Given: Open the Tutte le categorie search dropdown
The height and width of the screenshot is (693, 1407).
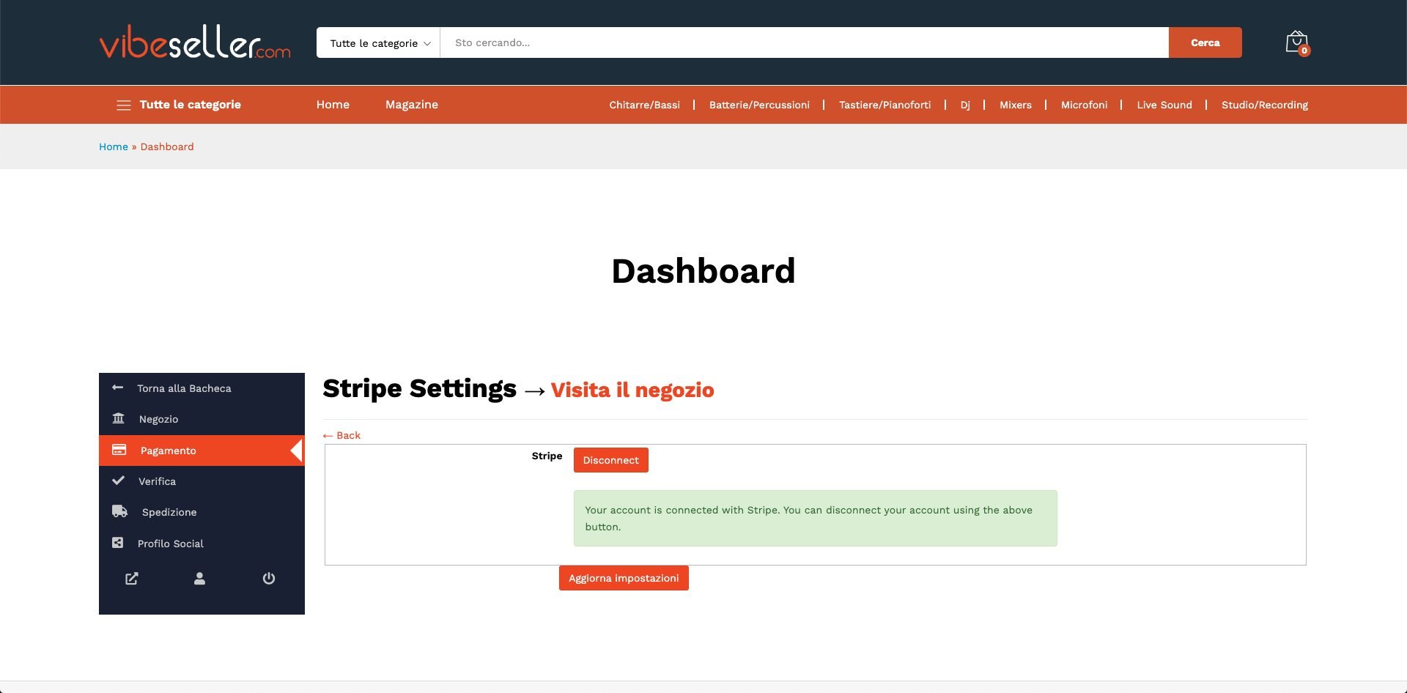Looking at the screenshot, I should point(379,42).
